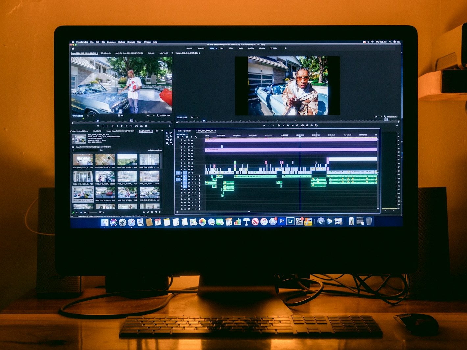This screenshot has height=350, width=467.
Task: Switch to Effect Controls tab
Action: point(106,53)
